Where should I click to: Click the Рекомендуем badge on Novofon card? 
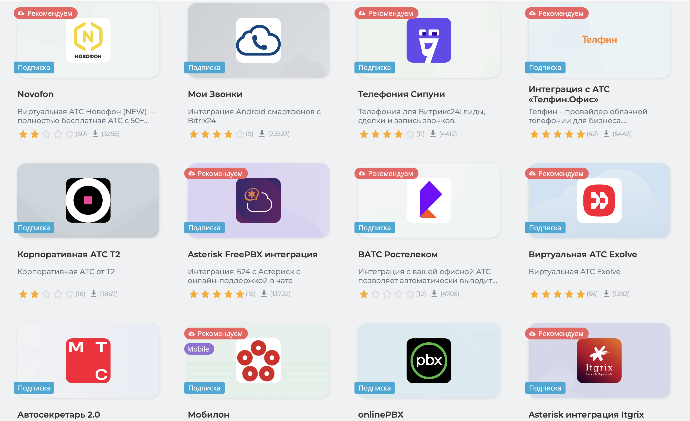[46, 13]
